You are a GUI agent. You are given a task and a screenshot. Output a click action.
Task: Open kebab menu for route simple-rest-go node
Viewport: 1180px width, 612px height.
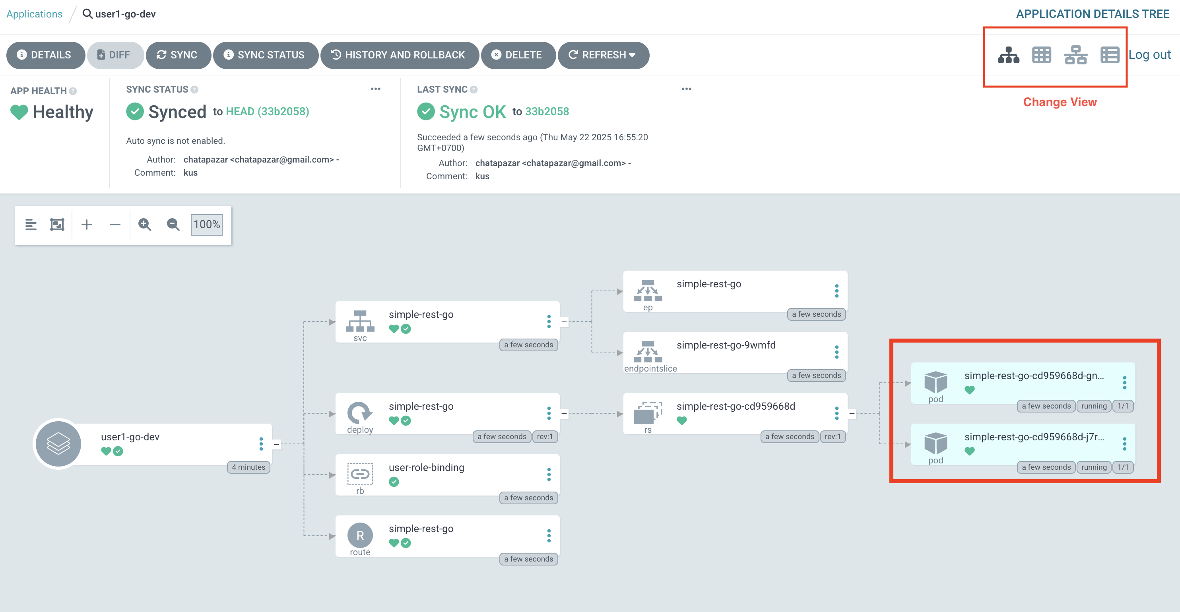(549, 536)
